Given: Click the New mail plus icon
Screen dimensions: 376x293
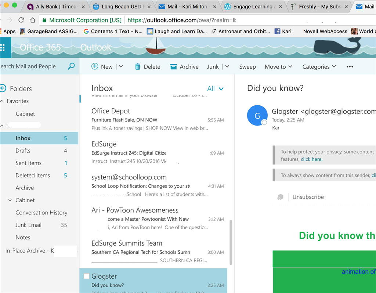Looking at the screenshot, I should (95, 66).
